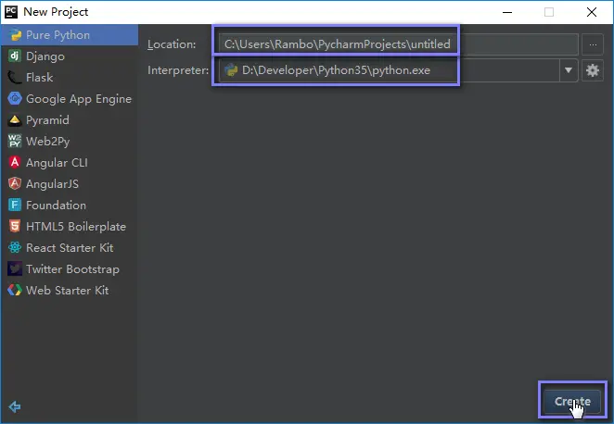Choose Web Starter Kit label

68,291
